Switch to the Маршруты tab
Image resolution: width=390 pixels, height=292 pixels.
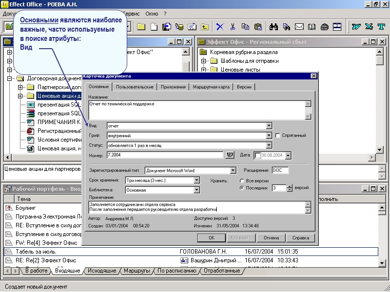pos(137,271)
